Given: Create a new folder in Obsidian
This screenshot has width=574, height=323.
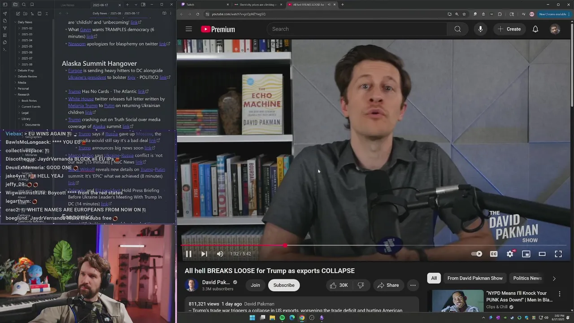Looking at the screenshot, I should 25,14.
